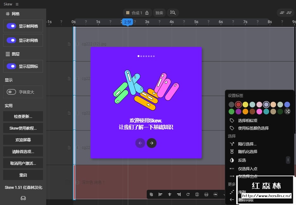Toggle 显示帧网格 switch
The image size is (296, 205).
coord(11,26)
